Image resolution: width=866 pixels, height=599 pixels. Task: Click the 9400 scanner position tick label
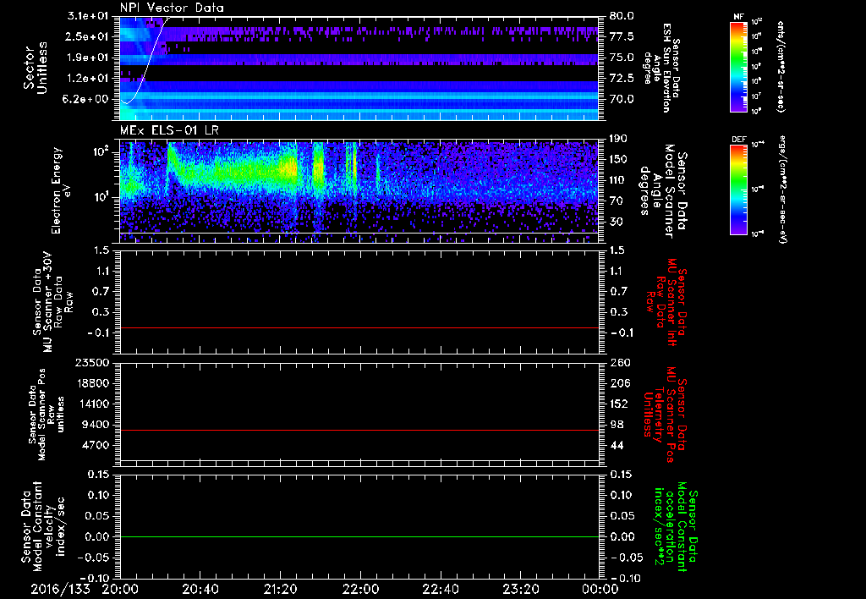coord(96,425)
